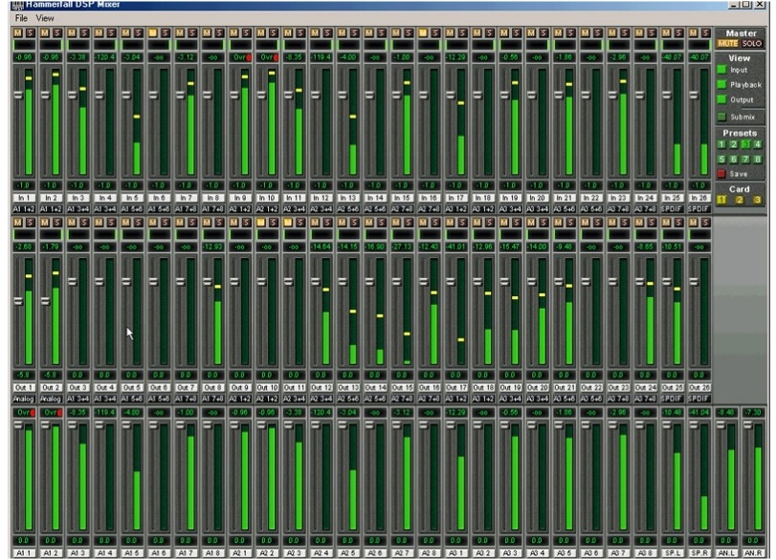Click the Ovr readout above output A1 1
Screen dimensions: 776x560
coord(24,413)
